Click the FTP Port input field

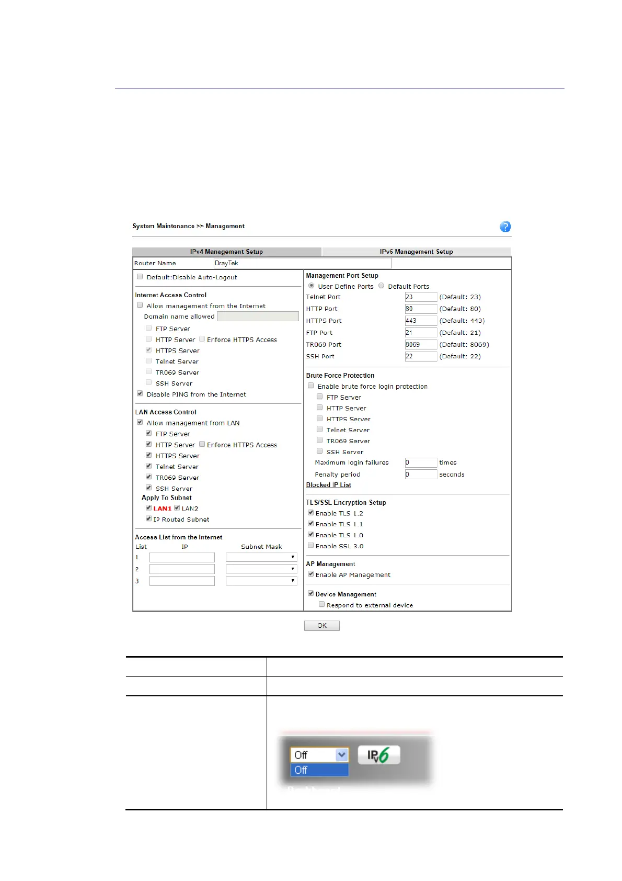[x=421, y=333]
